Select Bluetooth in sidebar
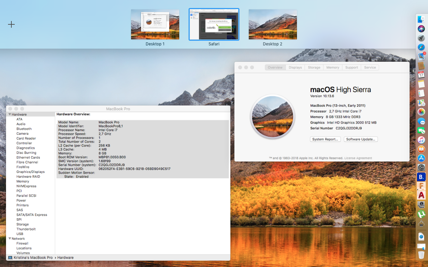The image size is (428, 267). (24, 129)
